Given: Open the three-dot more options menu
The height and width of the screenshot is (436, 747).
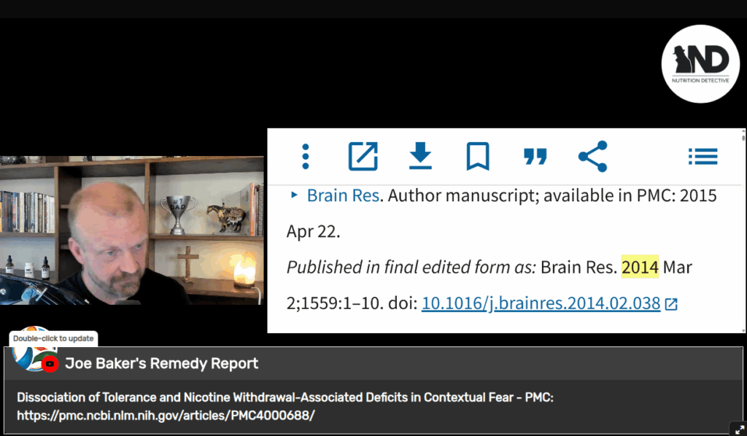Looking at the screenshot, I should click(306, 156).
